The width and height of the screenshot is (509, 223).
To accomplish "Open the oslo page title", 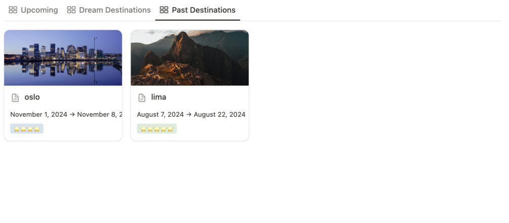I will (32, 97).
